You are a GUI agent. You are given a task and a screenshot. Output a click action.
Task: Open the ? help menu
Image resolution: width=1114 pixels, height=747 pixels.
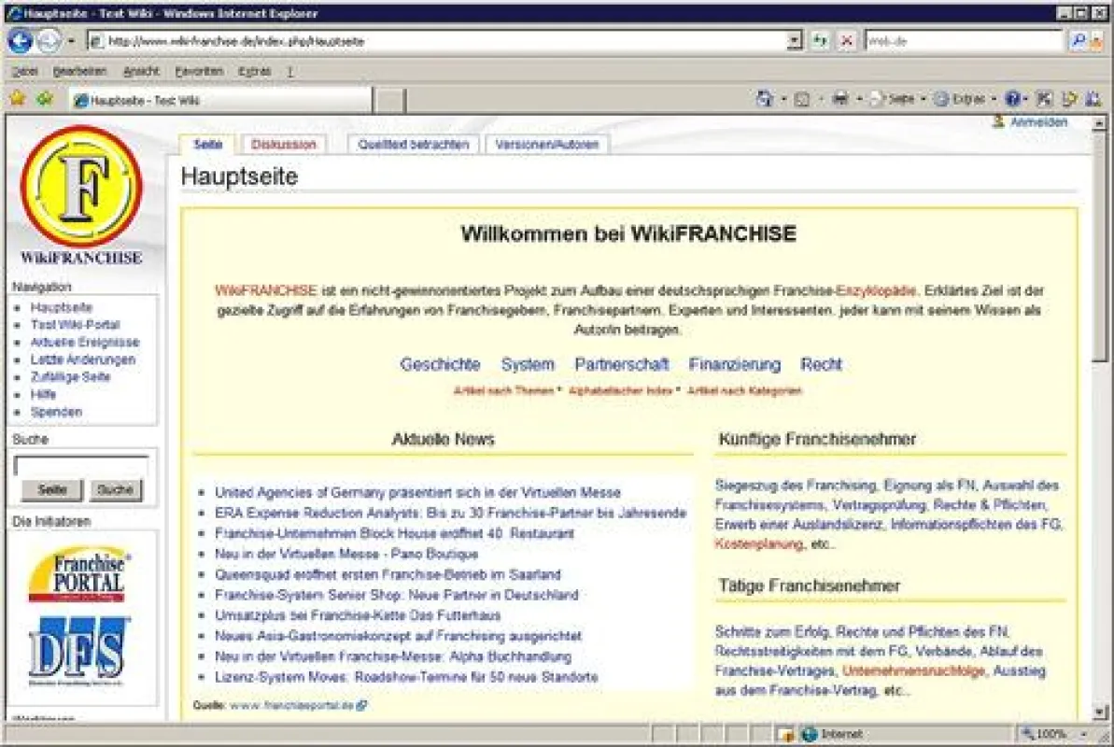point(289,71)
